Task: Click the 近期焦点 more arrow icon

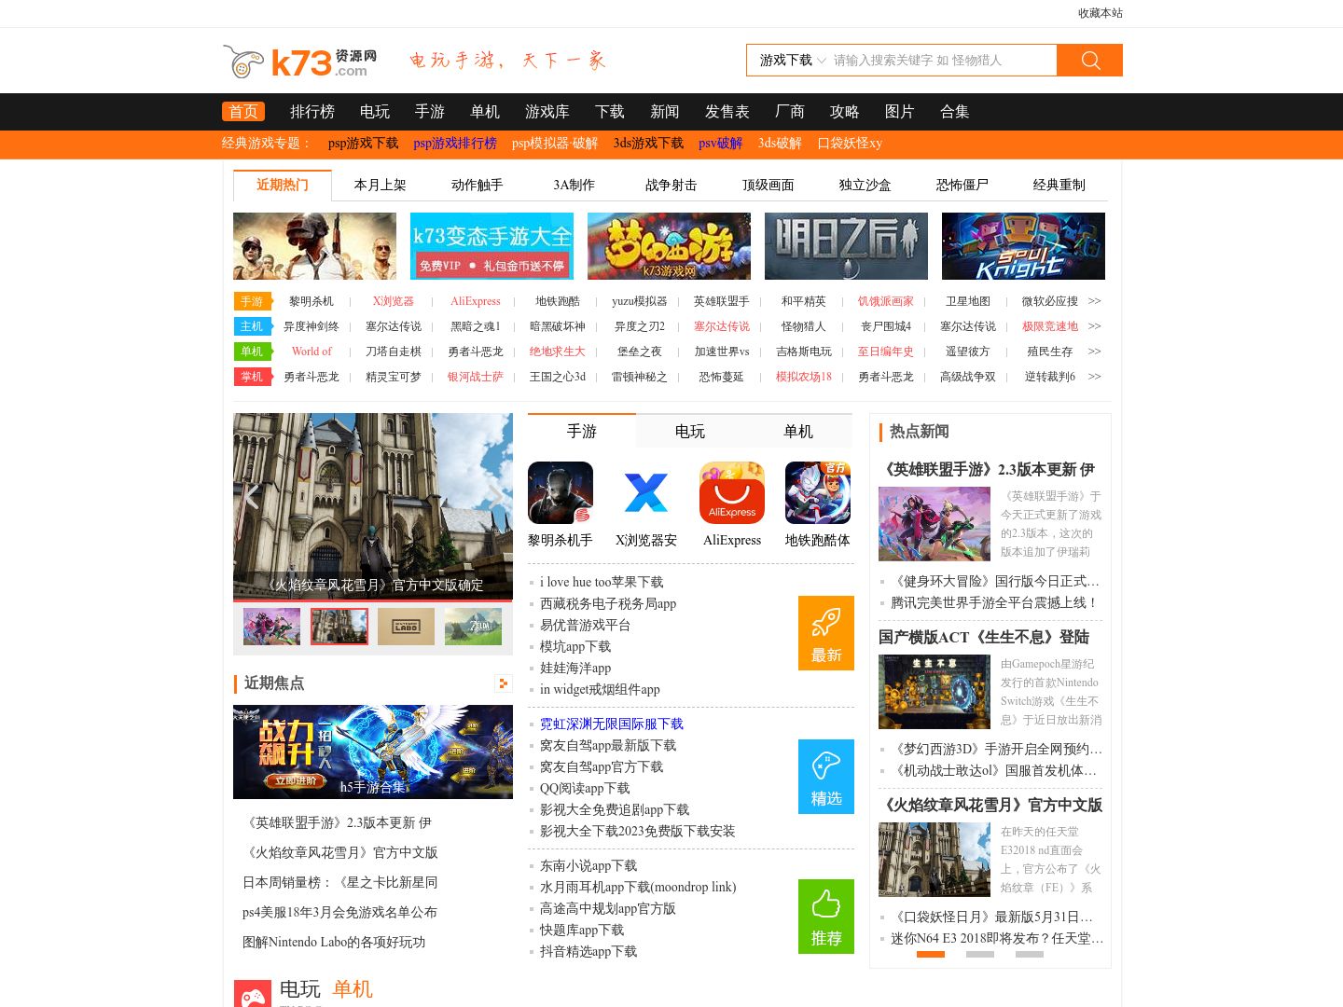Action: click(504, 683)
